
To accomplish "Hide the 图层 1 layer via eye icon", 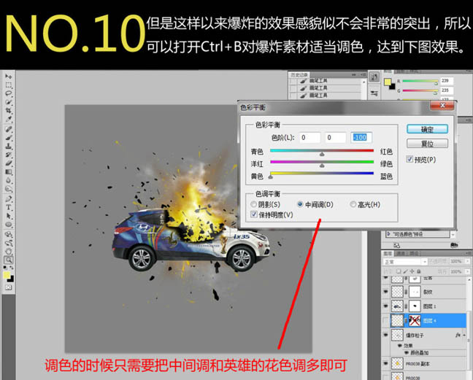I will click(386, 306).
